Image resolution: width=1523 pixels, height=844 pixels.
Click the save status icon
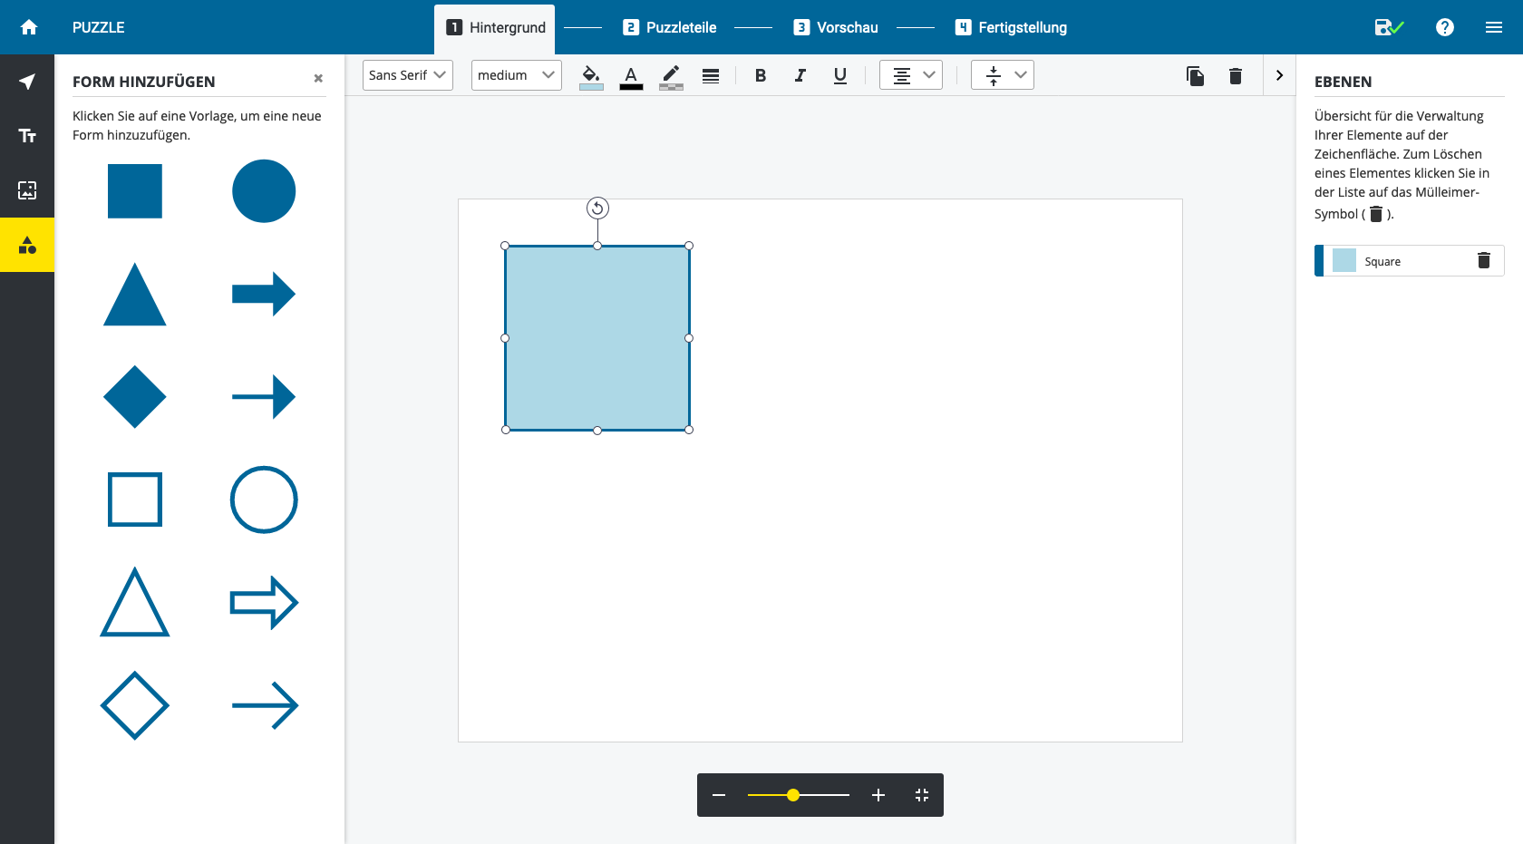[x=1388, y=27]
